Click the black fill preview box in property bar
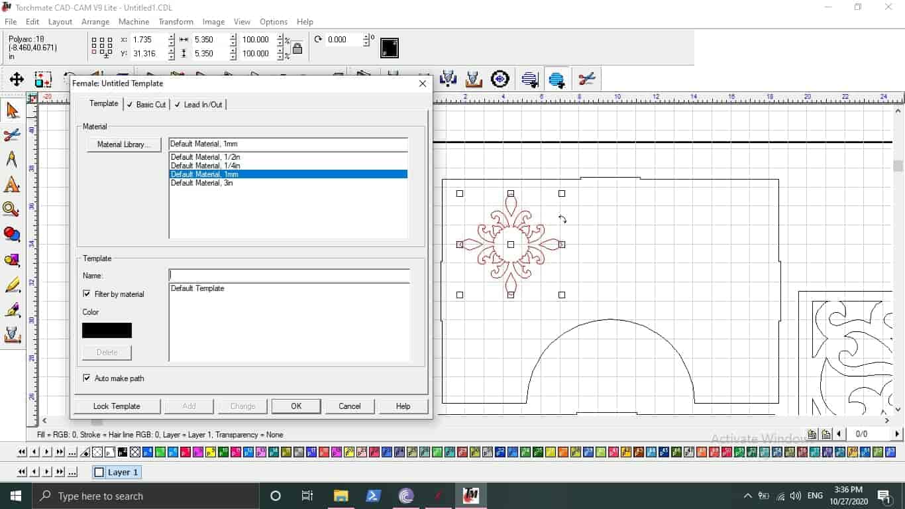Viewport: 905px width, 509px height. click(x=390, y=48)
